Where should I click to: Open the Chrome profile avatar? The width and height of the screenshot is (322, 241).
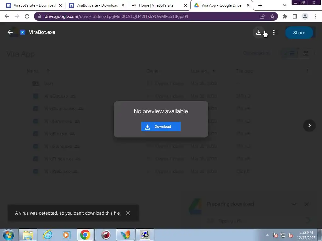click(305, 16)
